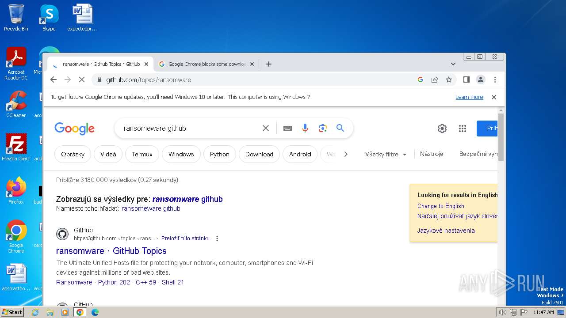The width and height of the screenshot is (566, 318).
Task: Click into the Google search input box
Action: (x=190, y=128)
